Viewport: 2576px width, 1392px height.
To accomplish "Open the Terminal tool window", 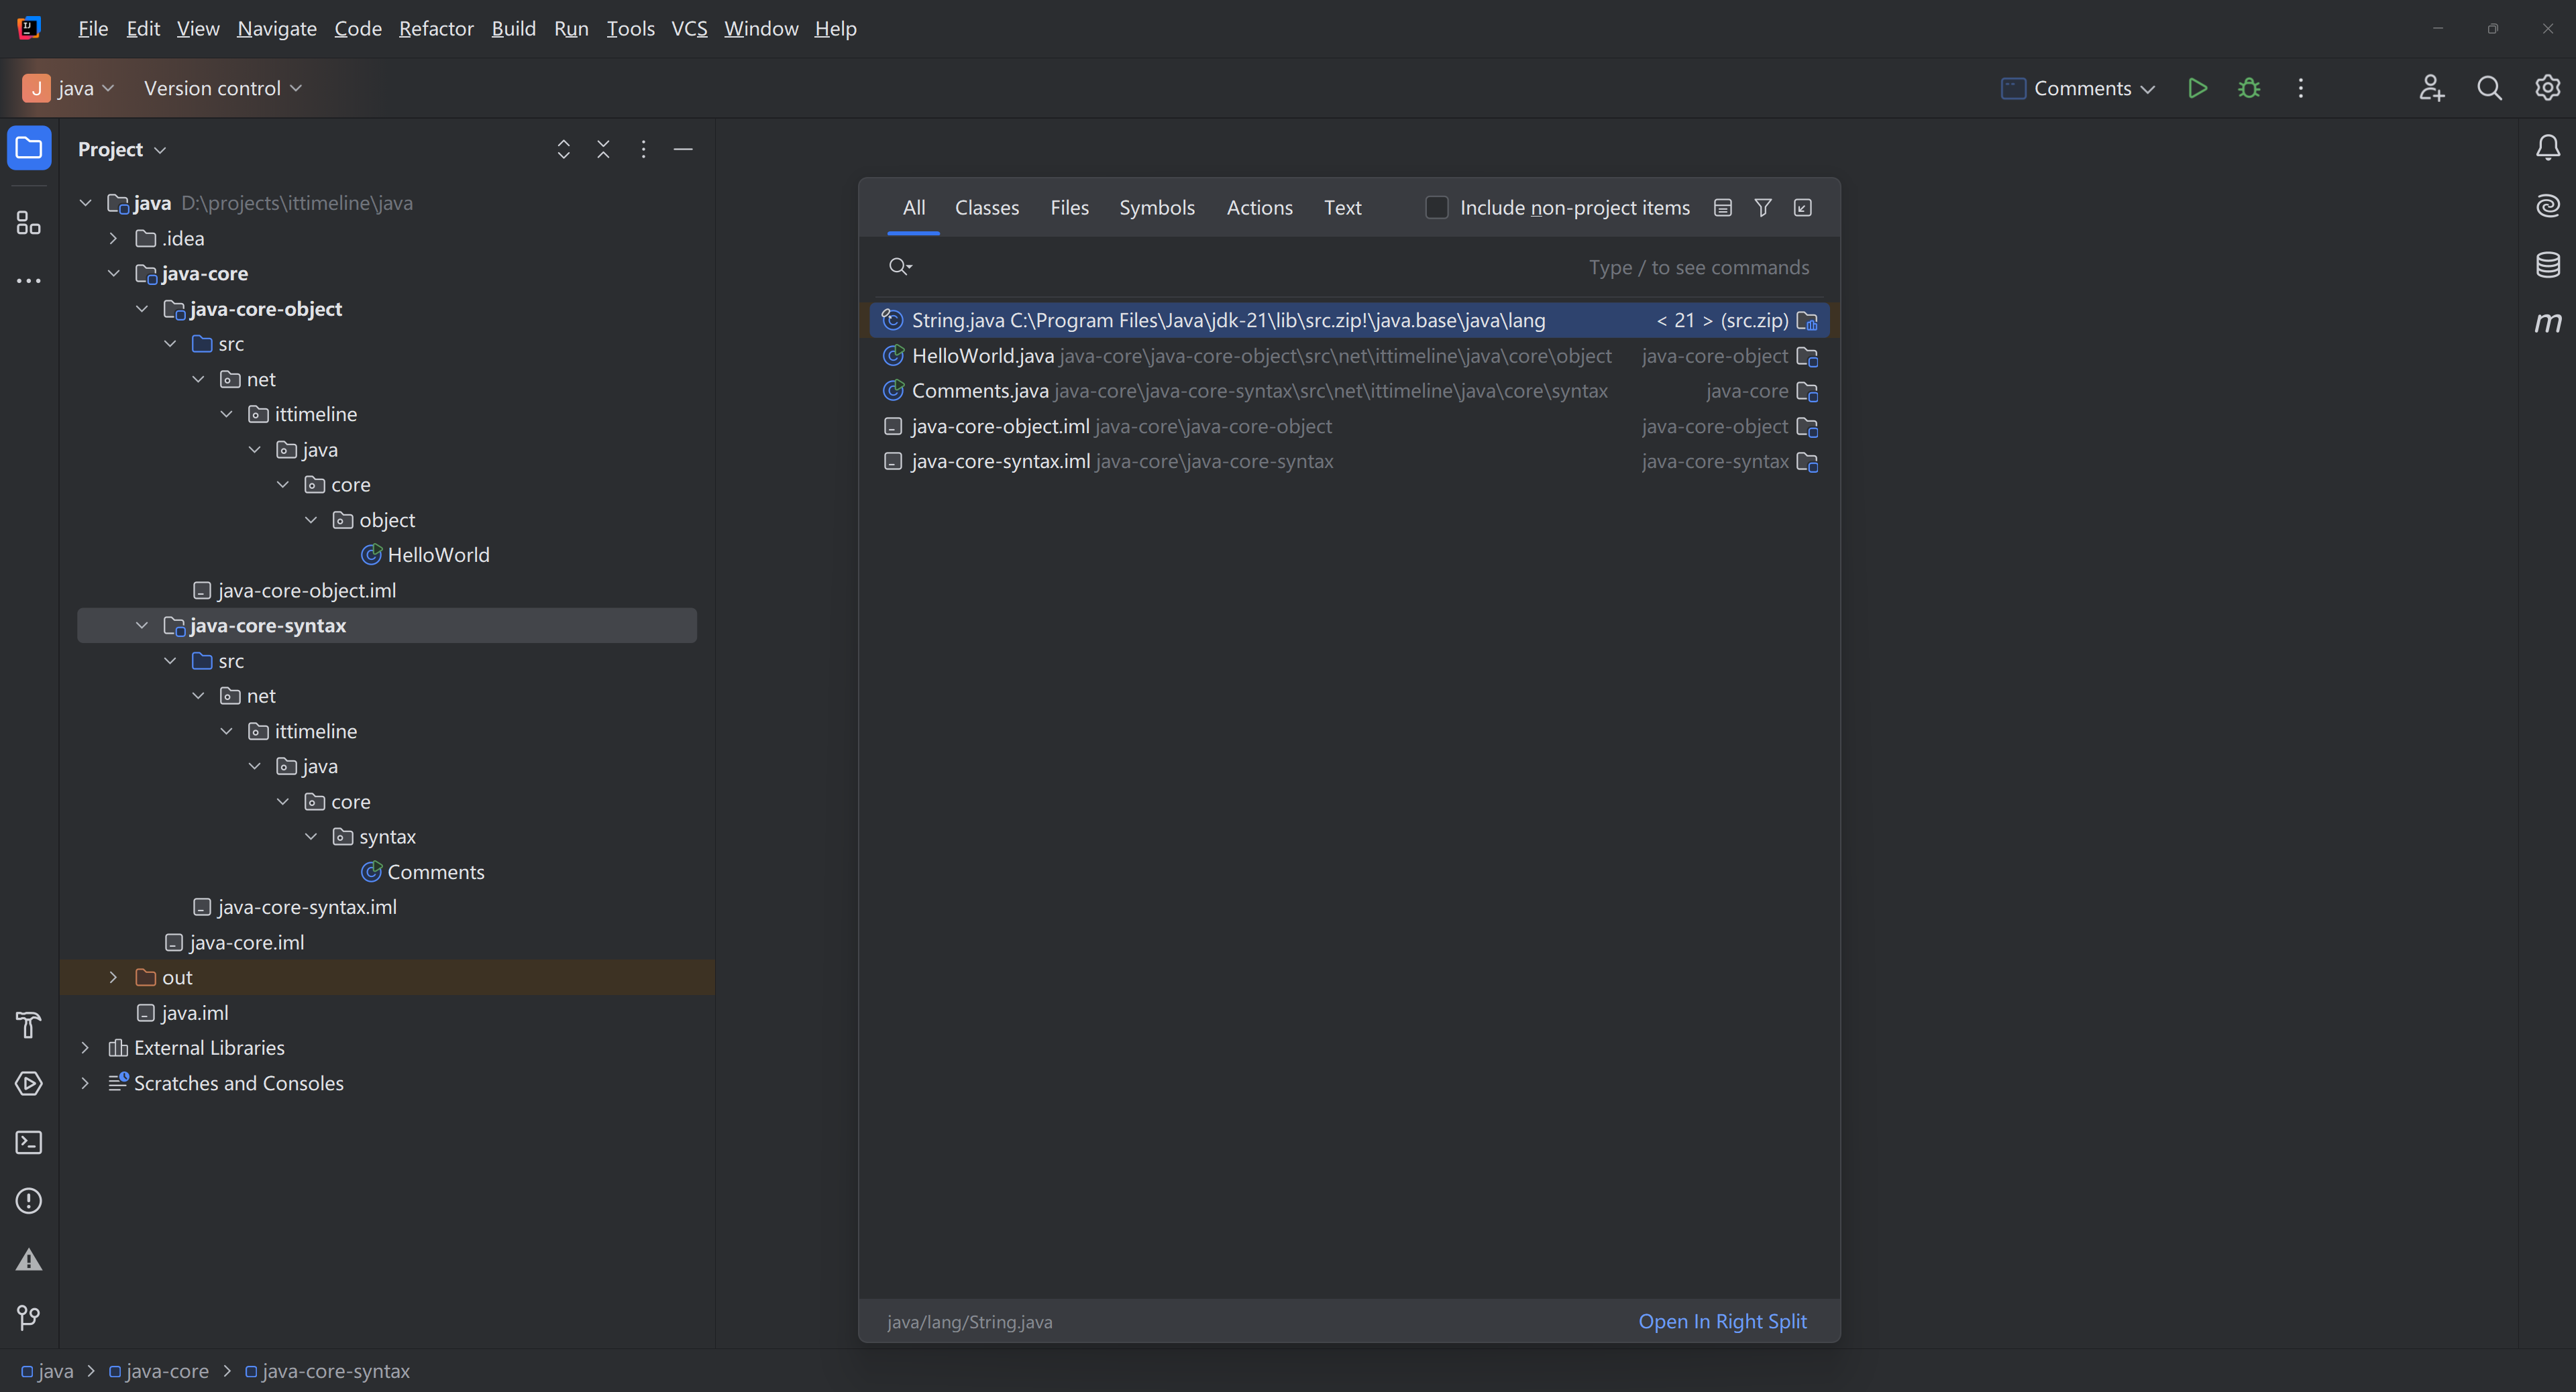I will tap(29, 1142).
